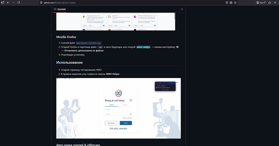Click the Авто-поиск rosmed & 24forcare heading
This screenshot has width=279, height=146.
coord(78,145)
